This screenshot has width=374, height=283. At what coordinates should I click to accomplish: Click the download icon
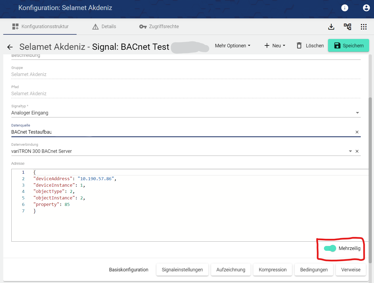(x=331, y=27)
